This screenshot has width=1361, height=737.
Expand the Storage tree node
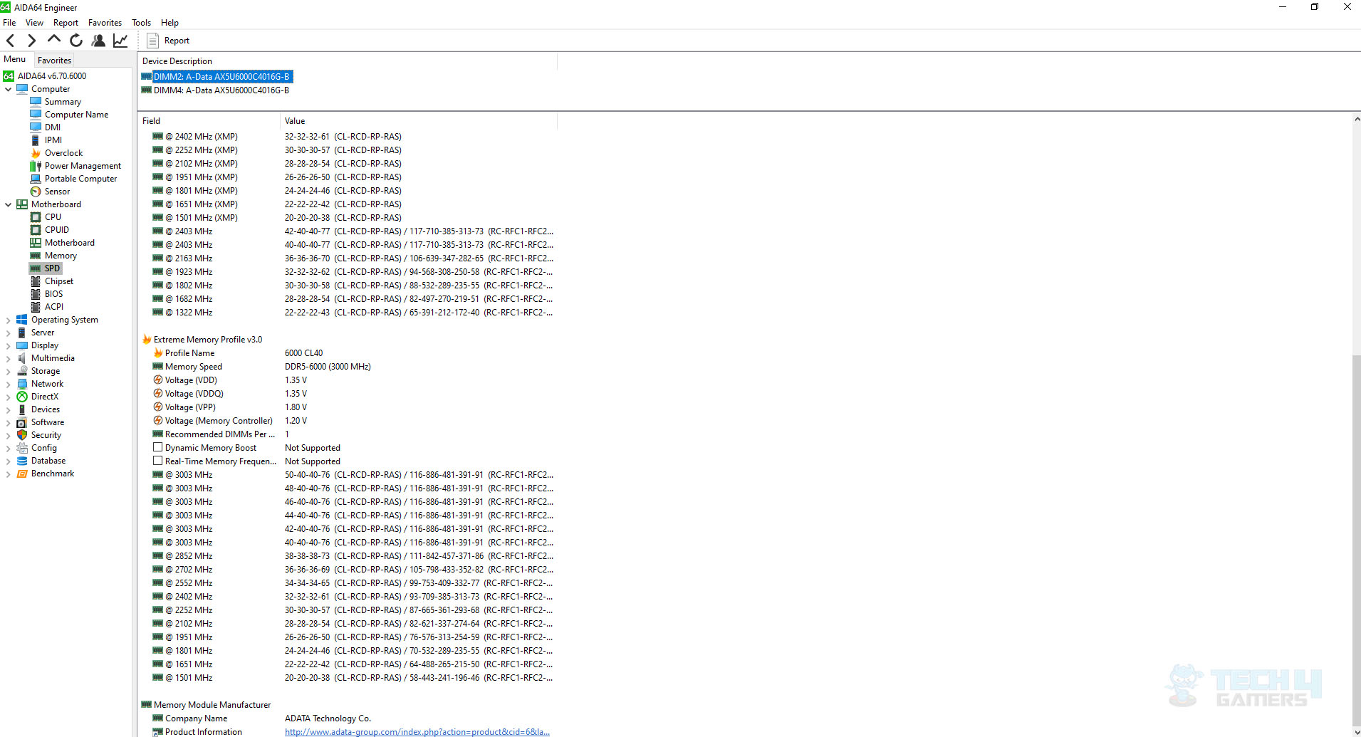click(8, 371)
